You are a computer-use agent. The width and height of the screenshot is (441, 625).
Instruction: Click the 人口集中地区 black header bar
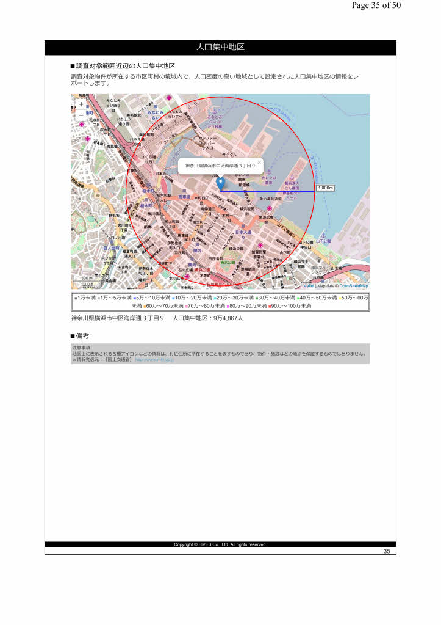[220, 48]
